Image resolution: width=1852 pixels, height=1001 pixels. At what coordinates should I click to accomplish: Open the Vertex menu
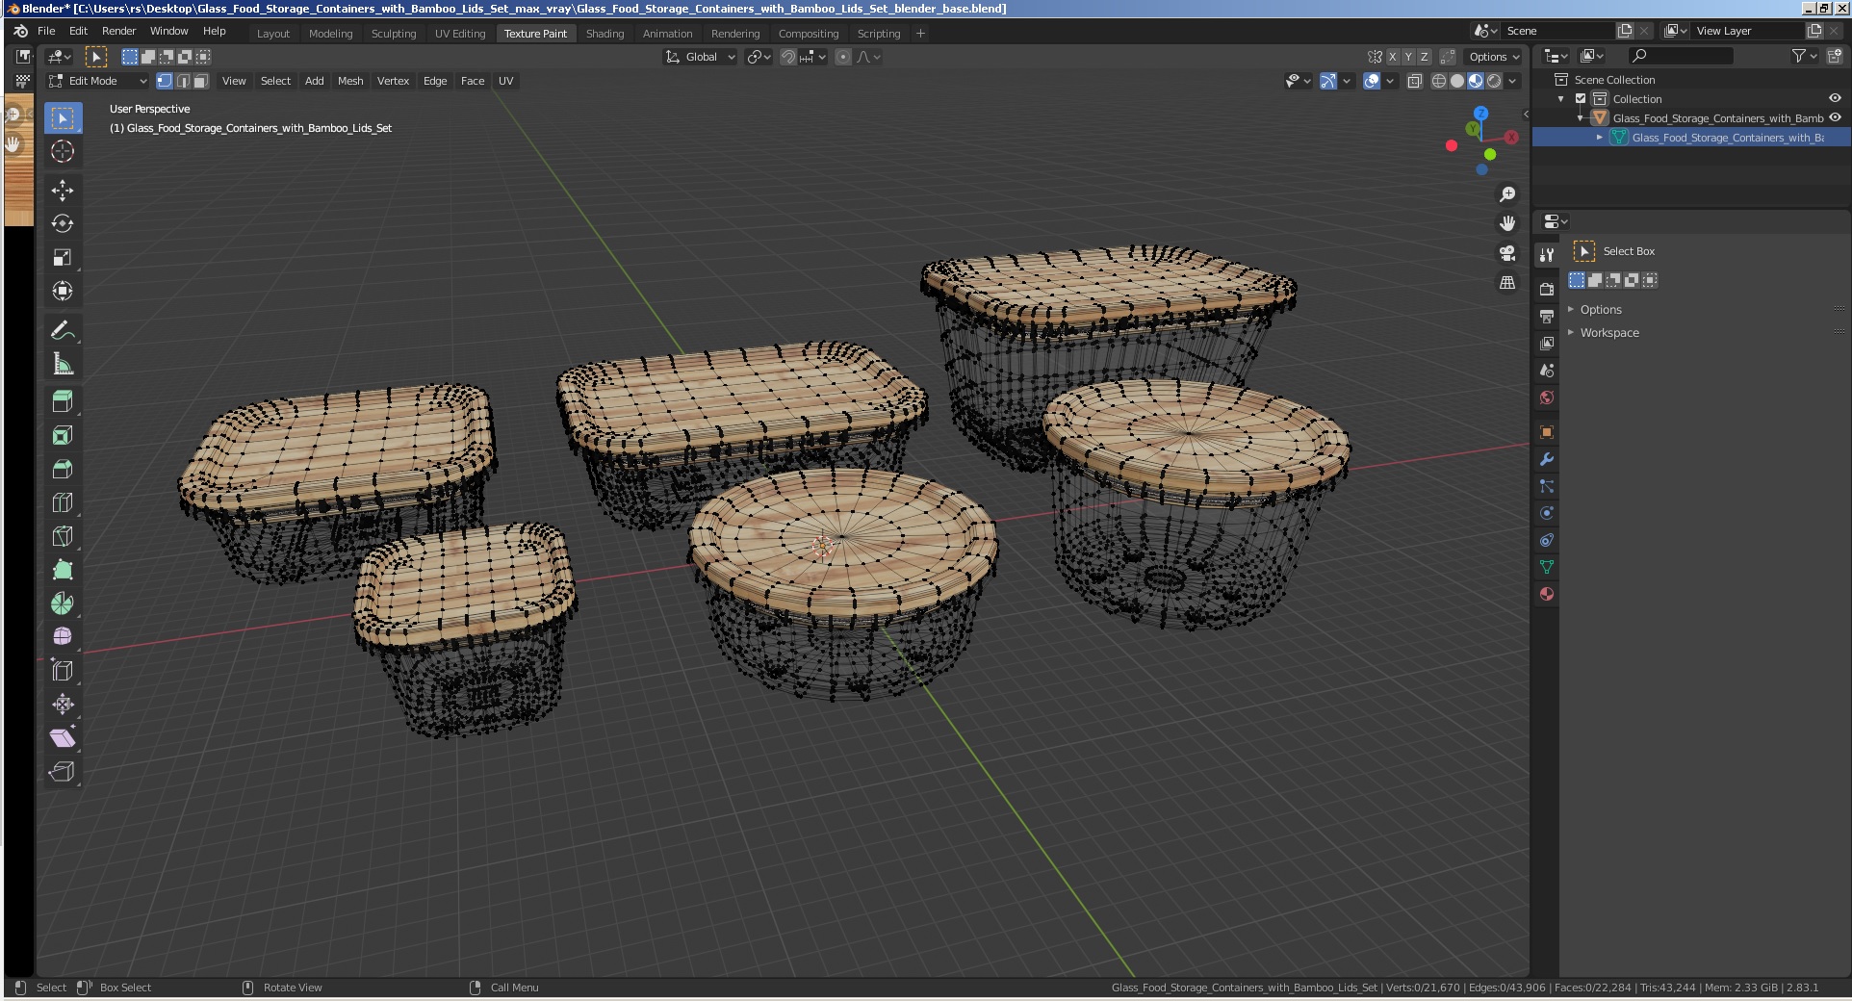pos(393,81)
